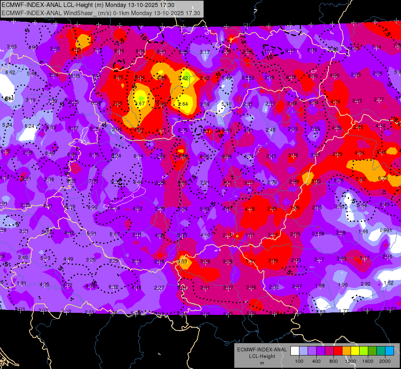Click the grid value 10.7
Image resolution: width=401 pixels, height=369 pixels.
coord(269,51)
